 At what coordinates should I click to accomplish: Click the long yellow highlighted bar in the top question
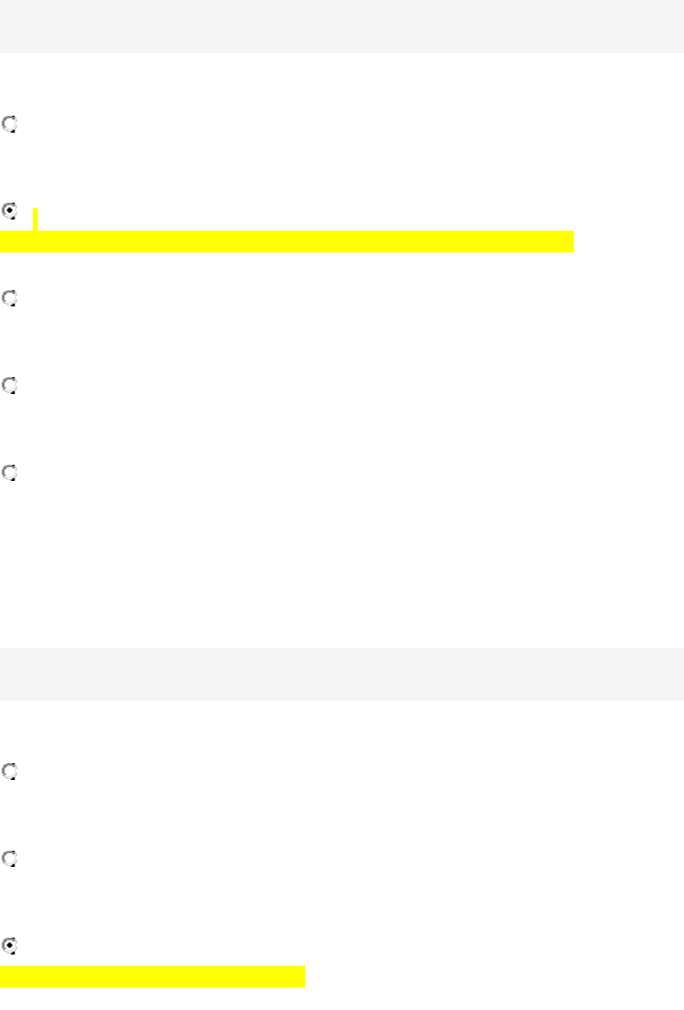pyautogui.click(x=286, y=241)
